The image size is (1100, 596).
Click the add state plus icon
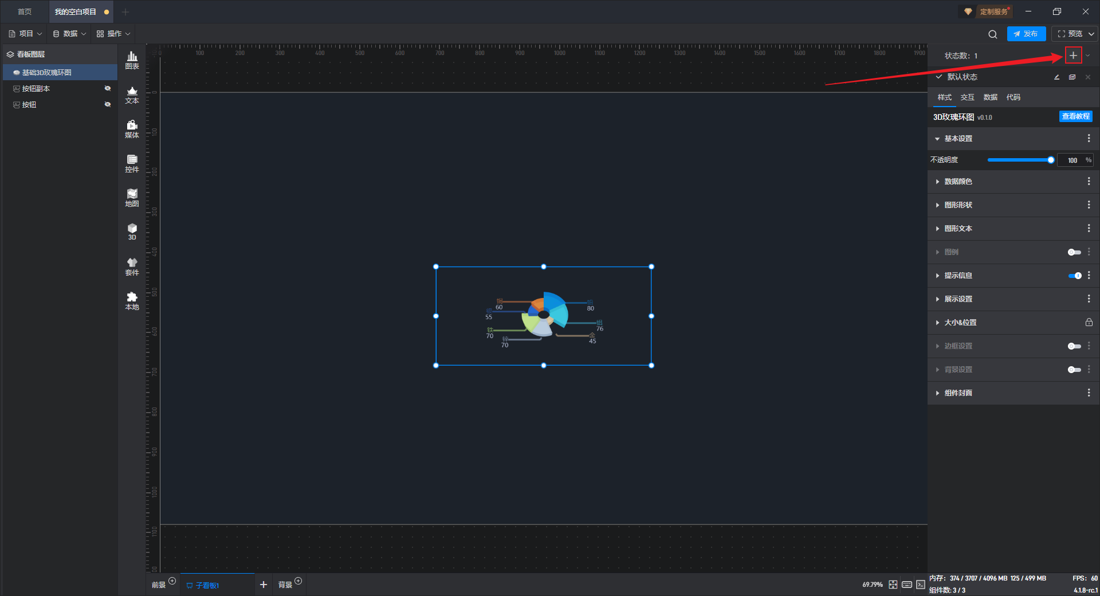pos(1073,56)
